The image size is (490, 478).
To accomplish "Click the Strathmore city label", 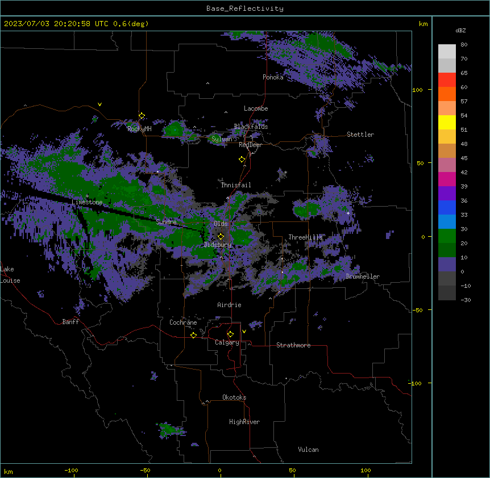I will pyautogui.click(x=293, y=345).
